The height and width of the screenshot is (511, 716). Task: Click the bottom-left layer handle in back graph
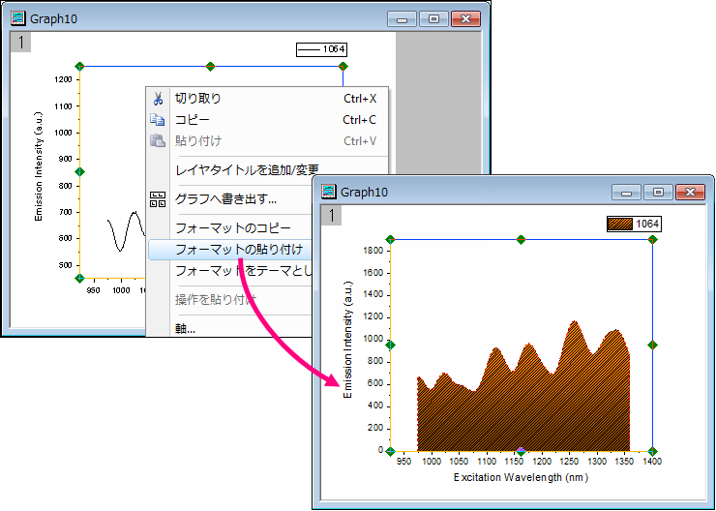[79, 278]
